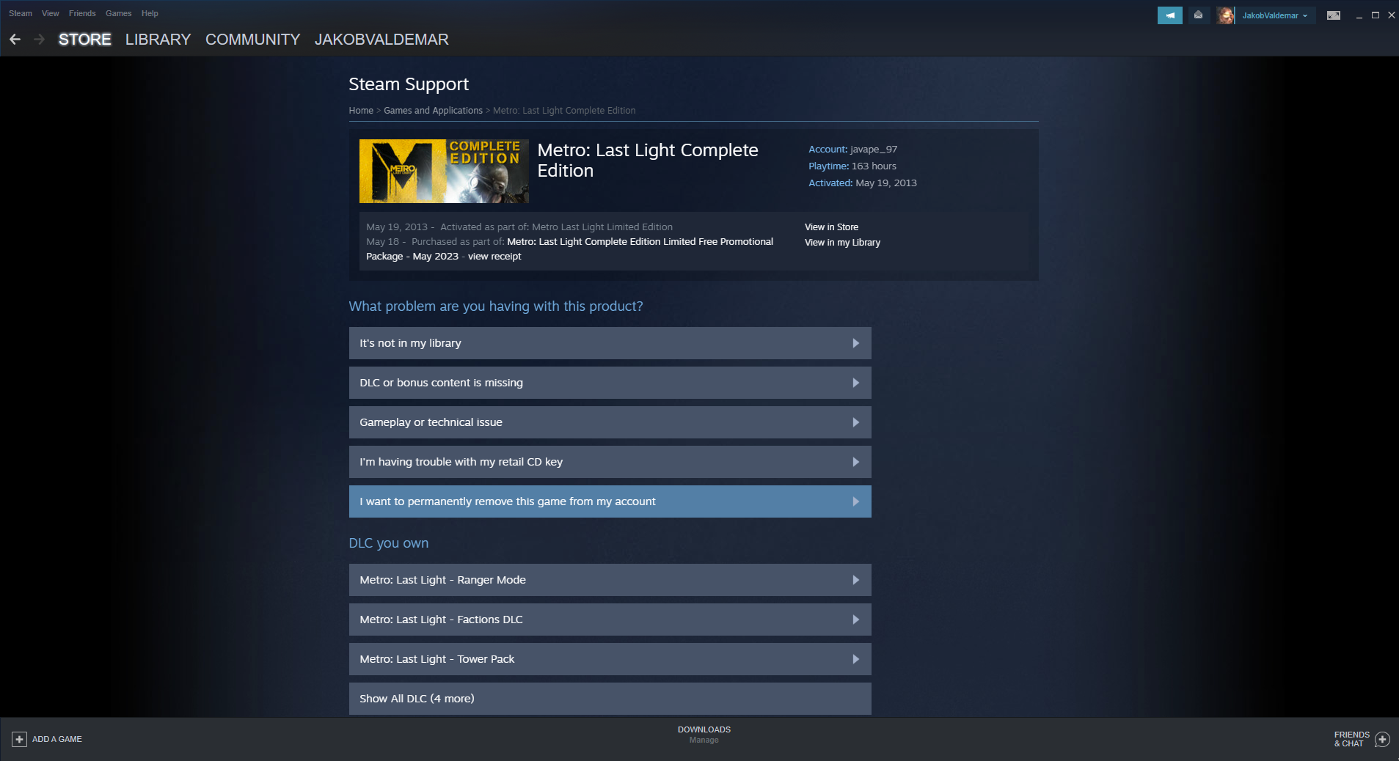1399x761 pixels.
Task: Open the Friends & Chat panel
Action: pos(1361,739)
